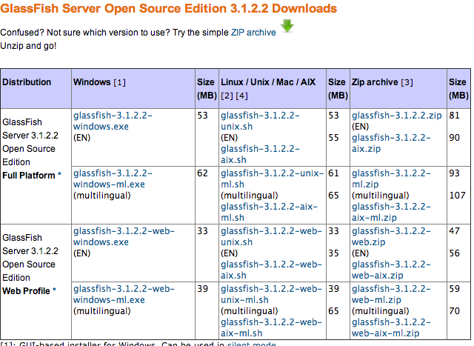Download glassfish-3.1.2.2-web-aix.sh installer

(272, 270)
